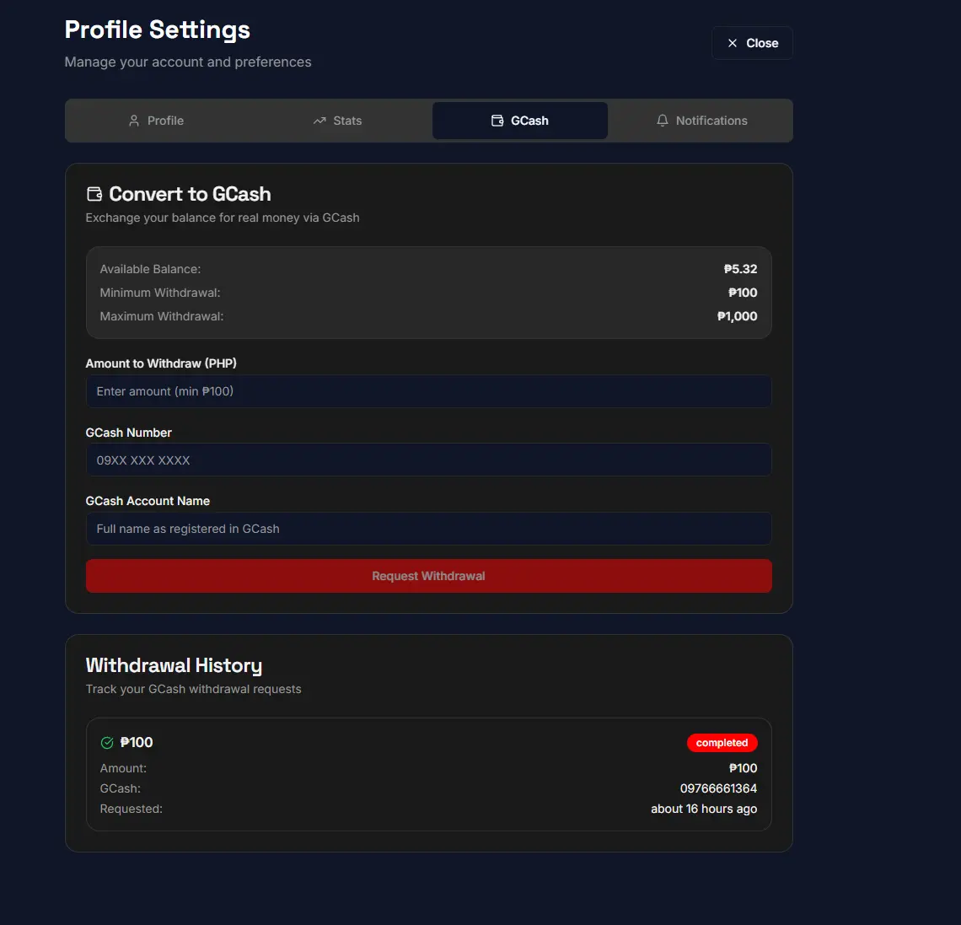This screenshot has height=925, width=961.
Task: Click the green check icon beside ₱100
Action: tap(107, 743)
